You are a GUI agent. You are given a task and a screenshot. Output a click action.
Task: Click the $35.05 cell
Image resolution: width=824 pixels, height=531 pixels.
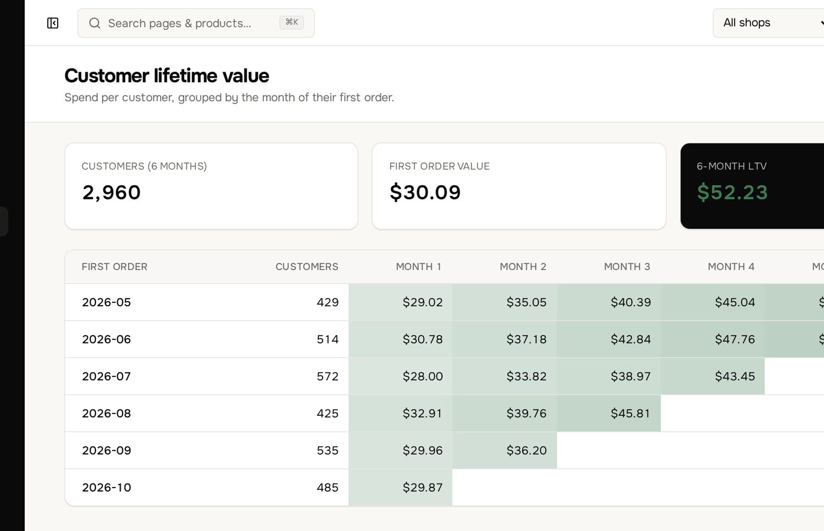(x=504, y=302)
